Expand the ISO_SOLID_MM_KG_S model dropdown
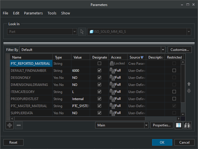 point(189,32)
